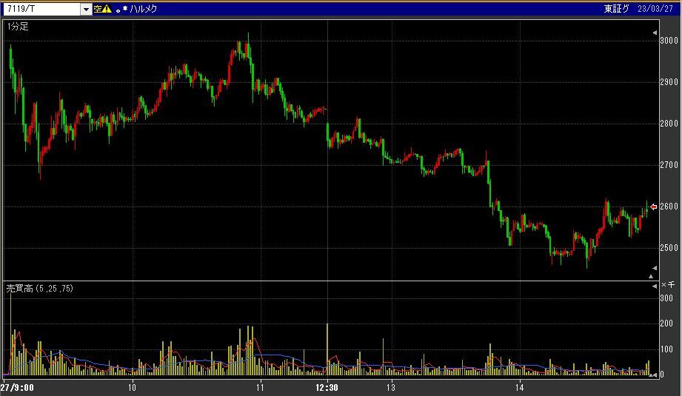Click the yellow warning triangle icon
The image size is (682, 396).
click(x=107, y=9)
